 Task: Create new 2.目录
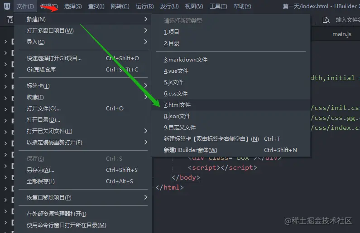click(231, 43)
